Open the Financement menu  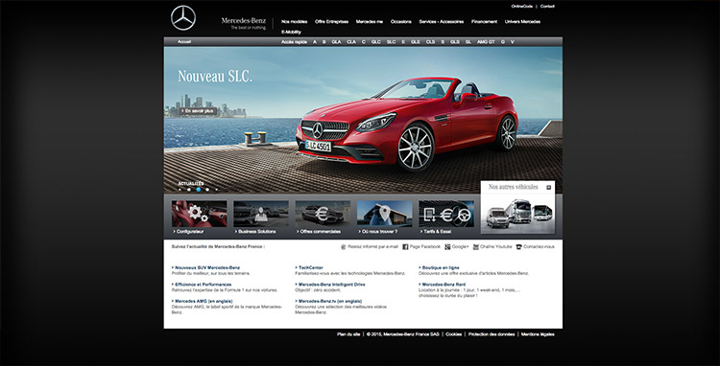(484, 21)
